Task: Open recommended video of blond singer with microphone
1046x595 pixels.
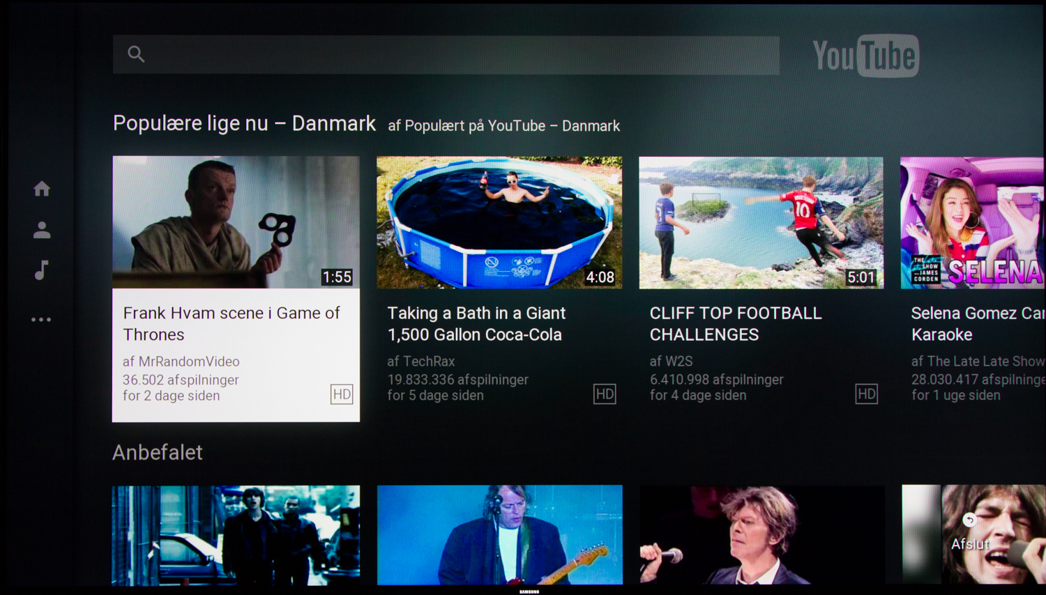Action: point(761,535)
